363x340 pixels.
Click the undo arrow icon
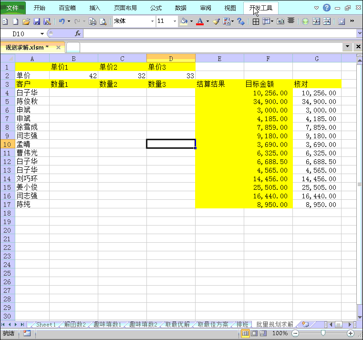coord(62,21)
